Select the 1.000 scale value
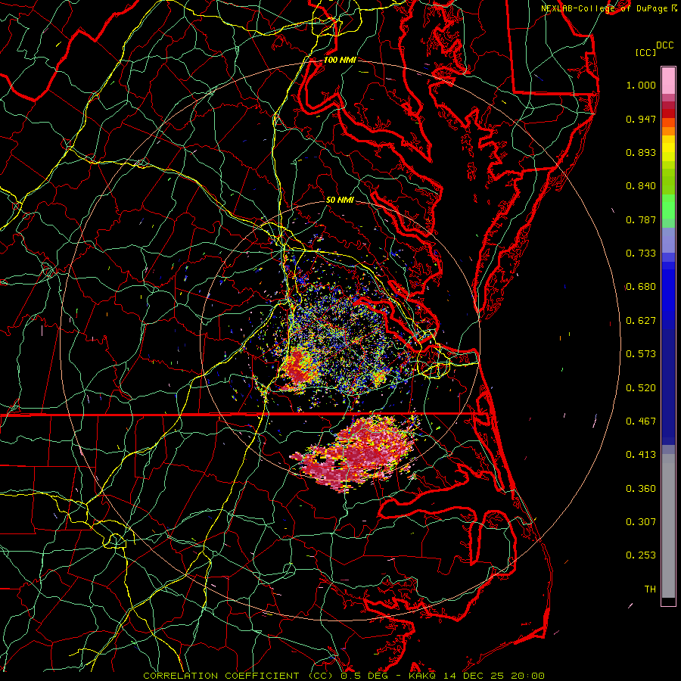681x681 pixels. (641, 85)
